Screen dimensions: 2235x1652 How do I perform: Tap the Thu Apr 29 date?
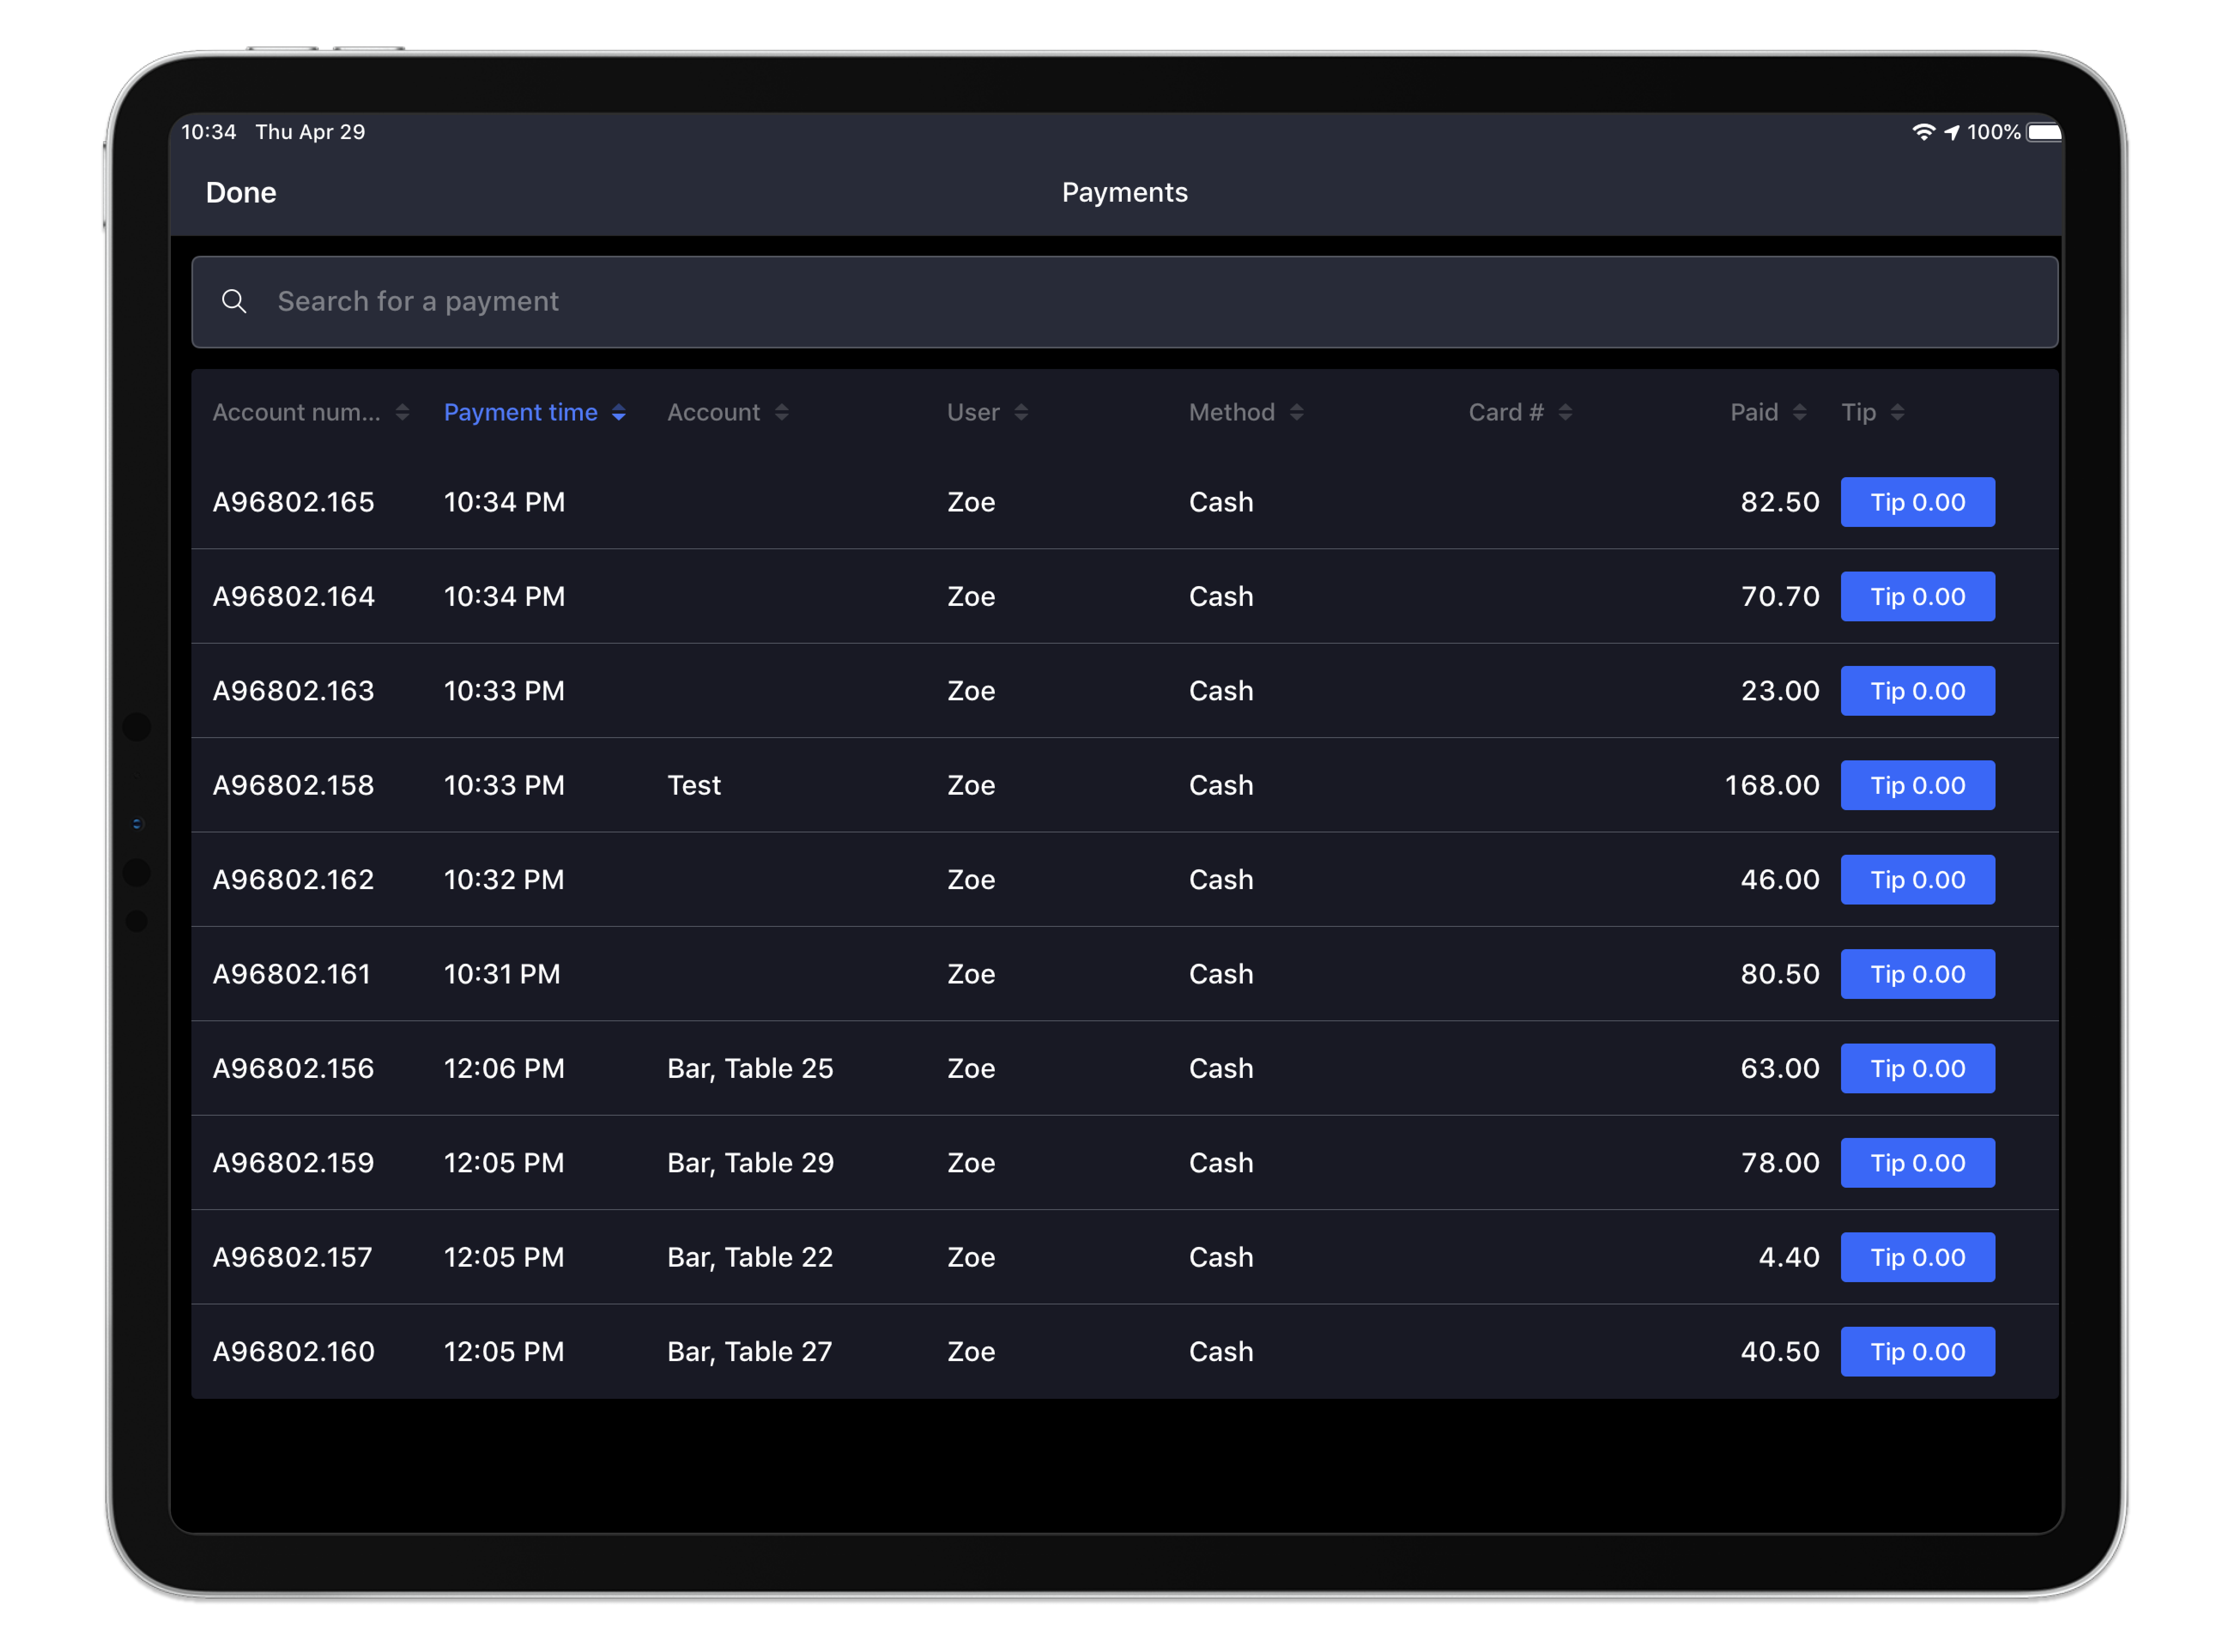(x=310, y=132)
